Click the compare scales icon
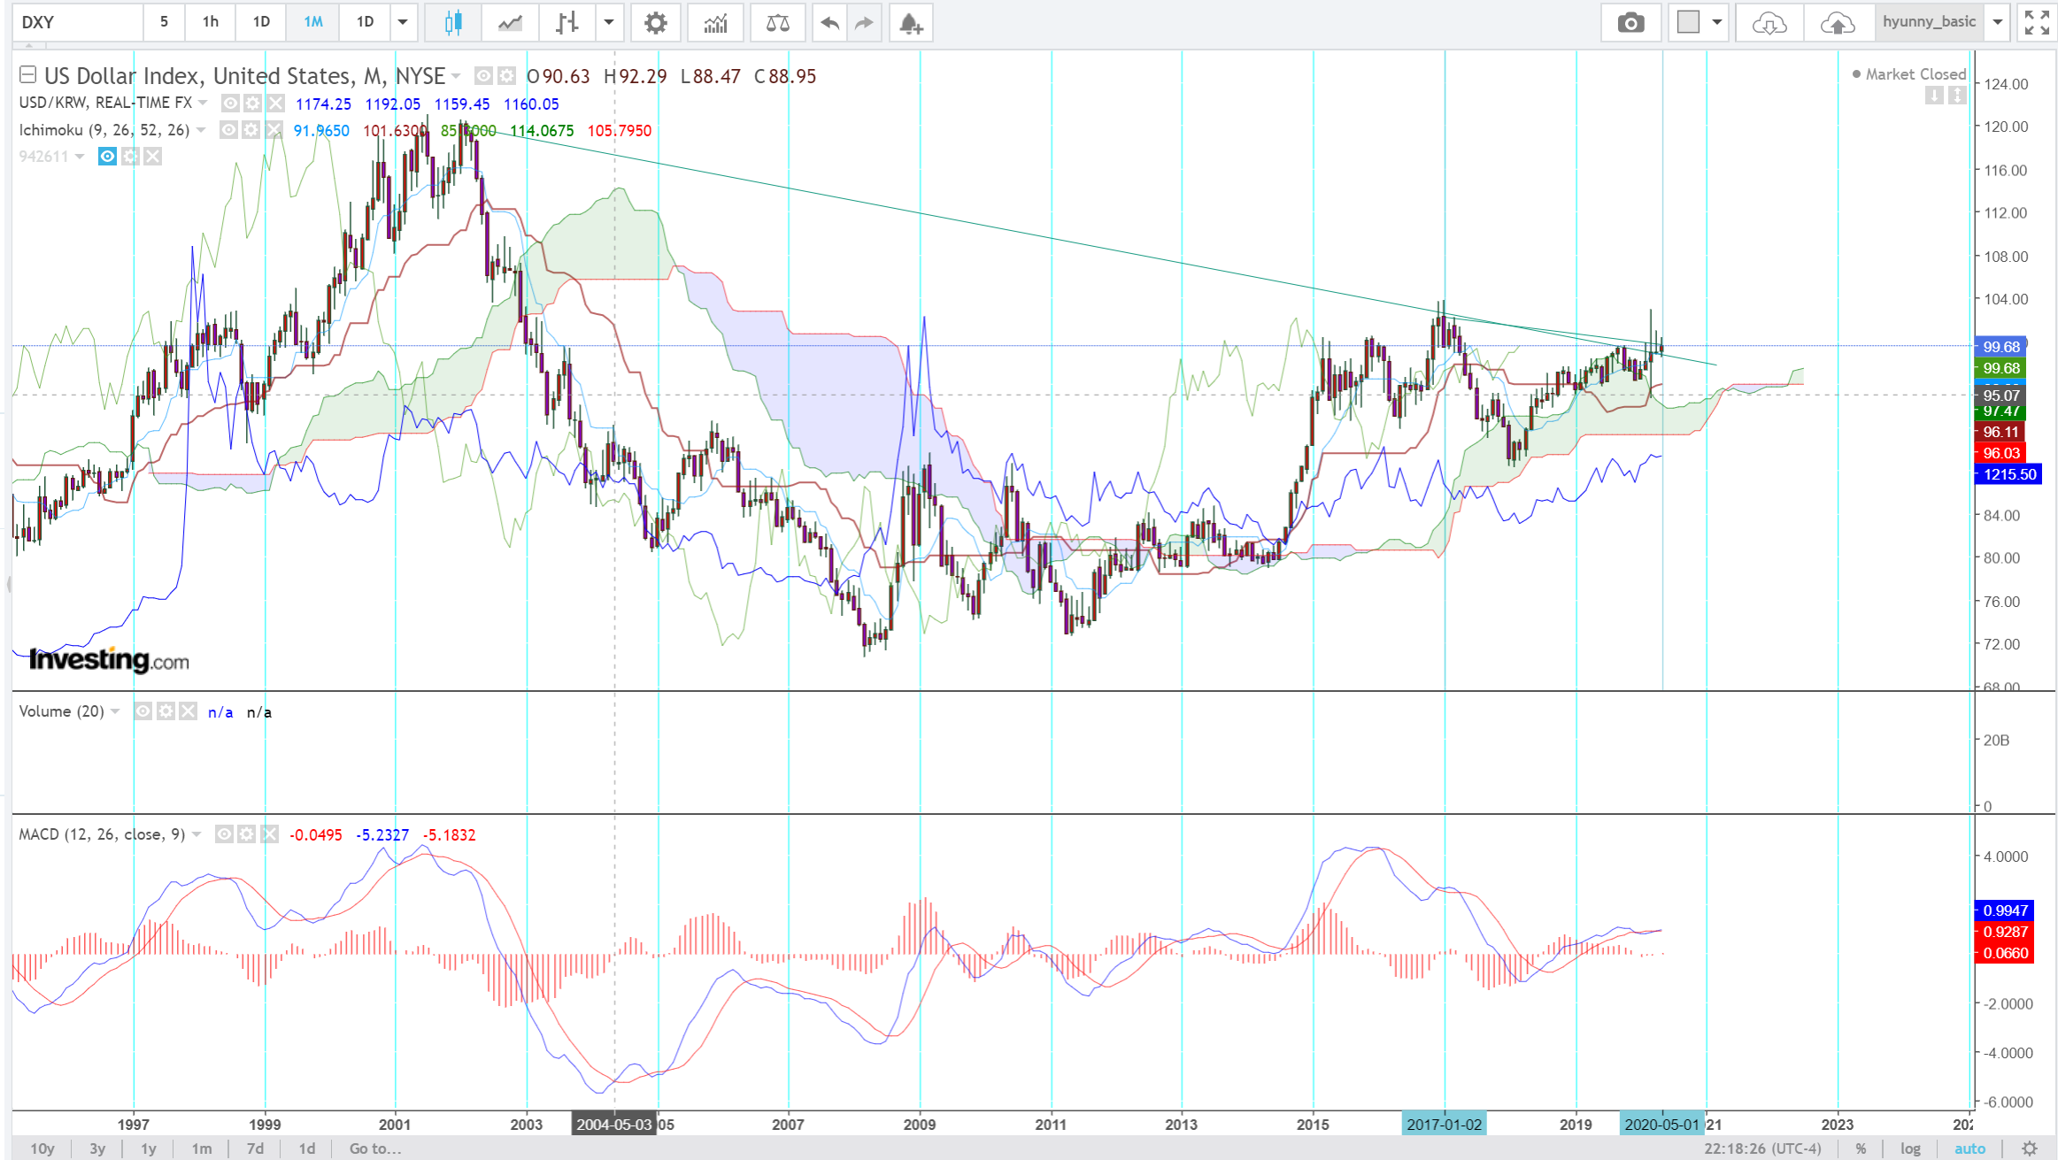This screenshot has width=2058, height=1160. [x=777, y=22]
